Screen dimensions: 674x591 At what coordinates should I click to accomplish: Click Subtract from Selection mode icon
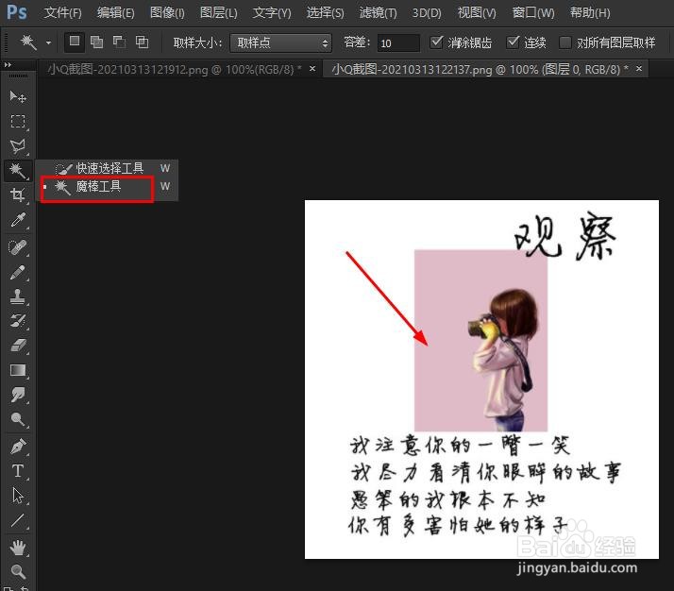119,42
